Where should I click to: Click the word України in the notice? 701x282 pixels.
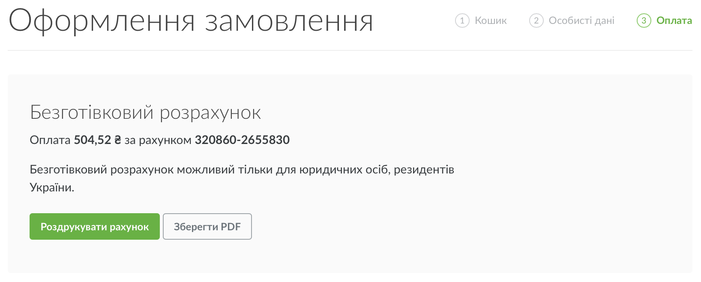tap(51, 188)
